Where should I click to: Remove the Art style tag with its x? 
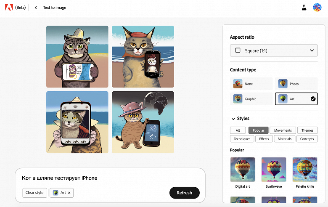[x=69, y=193]
